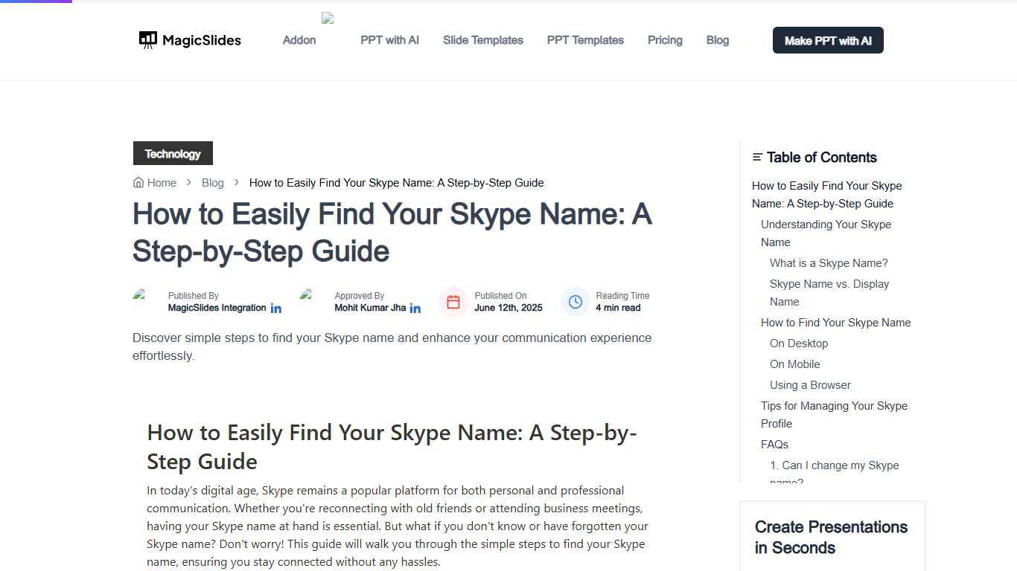Click the Table of Contents list icon
Screen dimensions: 1017x571
[x=756, y=157]
